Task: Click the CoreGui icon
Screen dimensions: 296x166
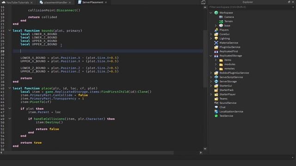Action: 216,34
